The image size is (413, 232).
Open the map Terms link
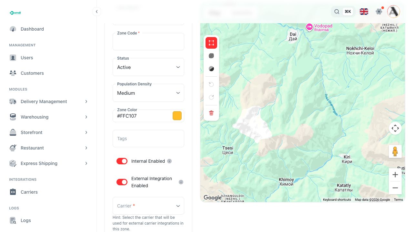[x=398, y=200]
